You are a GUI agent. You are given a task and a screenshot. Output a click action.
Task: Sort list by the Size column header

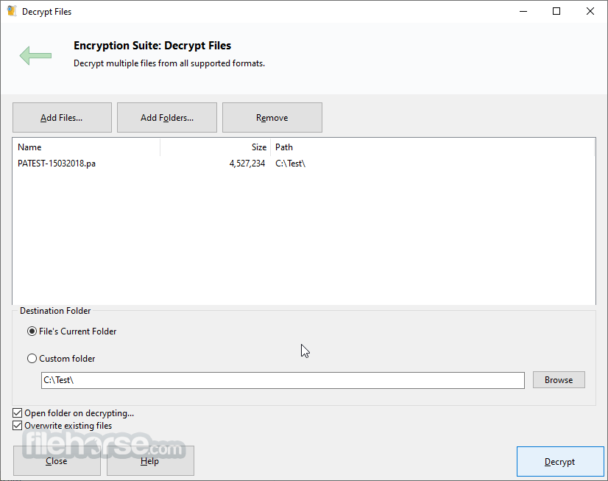click(215, 147)
